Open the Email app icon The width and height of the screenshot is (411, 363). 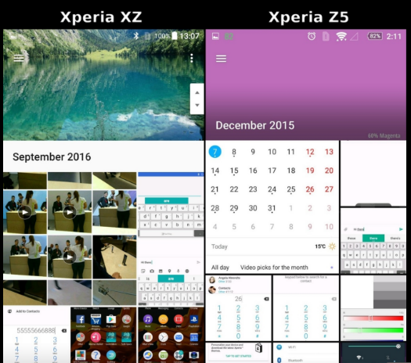coord(178,337)
